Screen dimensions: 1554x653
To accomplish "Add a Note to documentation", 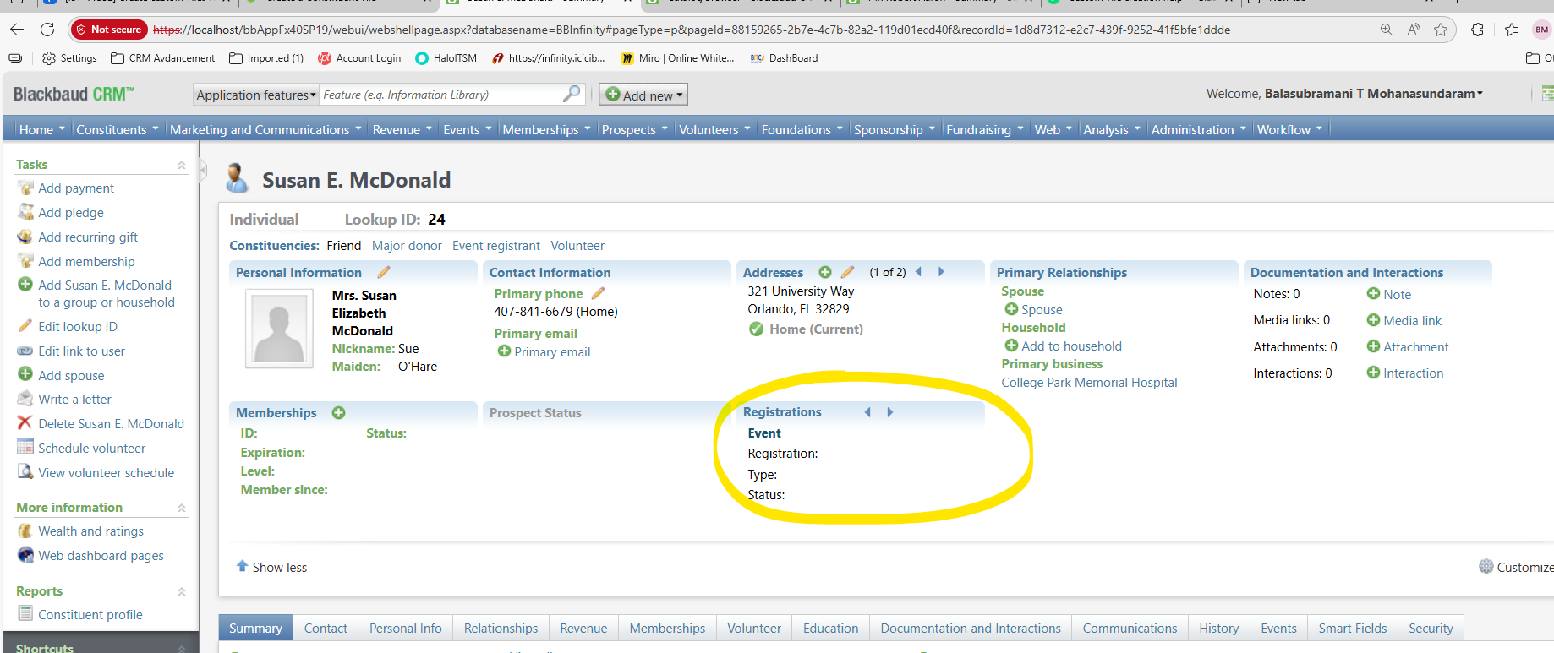I will (1397, 295).
